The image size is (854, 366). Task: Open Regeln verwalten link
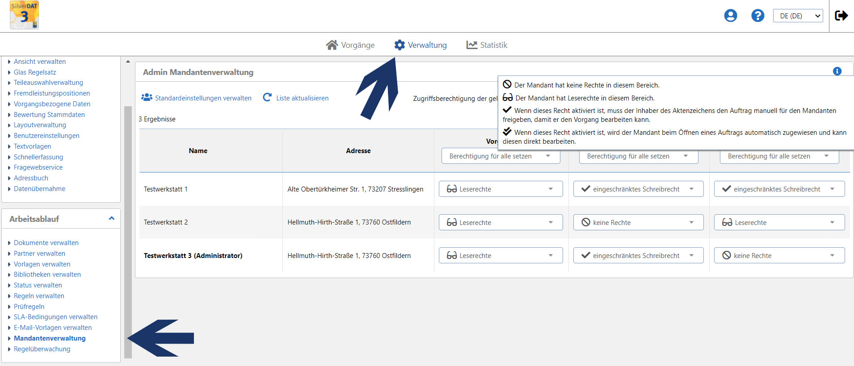point(39,296)
